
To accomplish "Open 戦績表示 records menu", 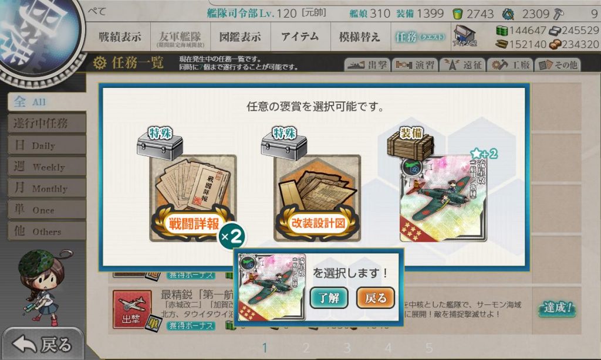I will pos(120,37).
